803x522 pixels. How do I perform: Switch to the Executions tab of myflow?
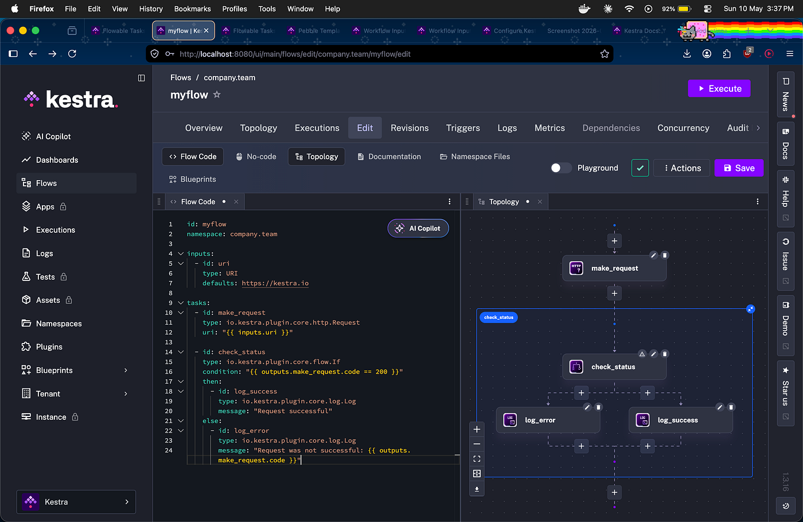tap(317, 128)
